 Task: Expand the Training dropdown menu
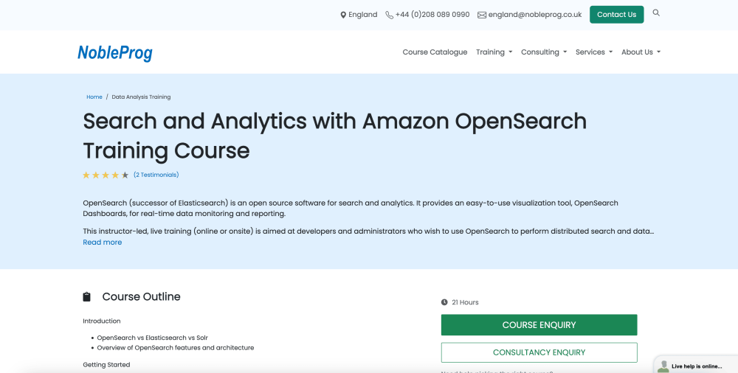494,52
